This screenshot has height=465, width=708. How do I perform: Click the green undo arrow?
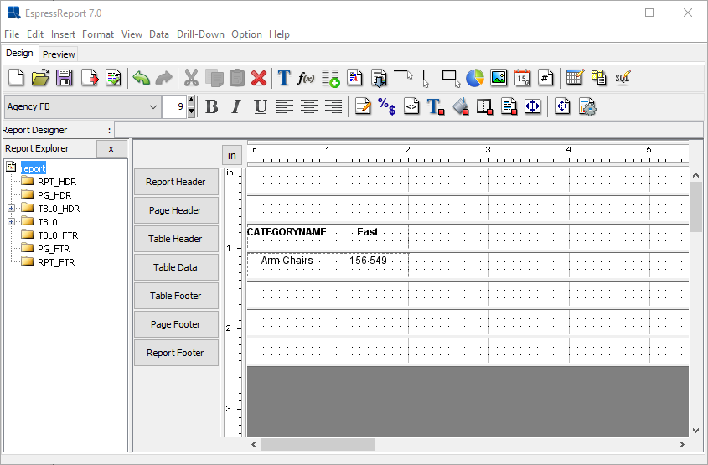[141, 78]
